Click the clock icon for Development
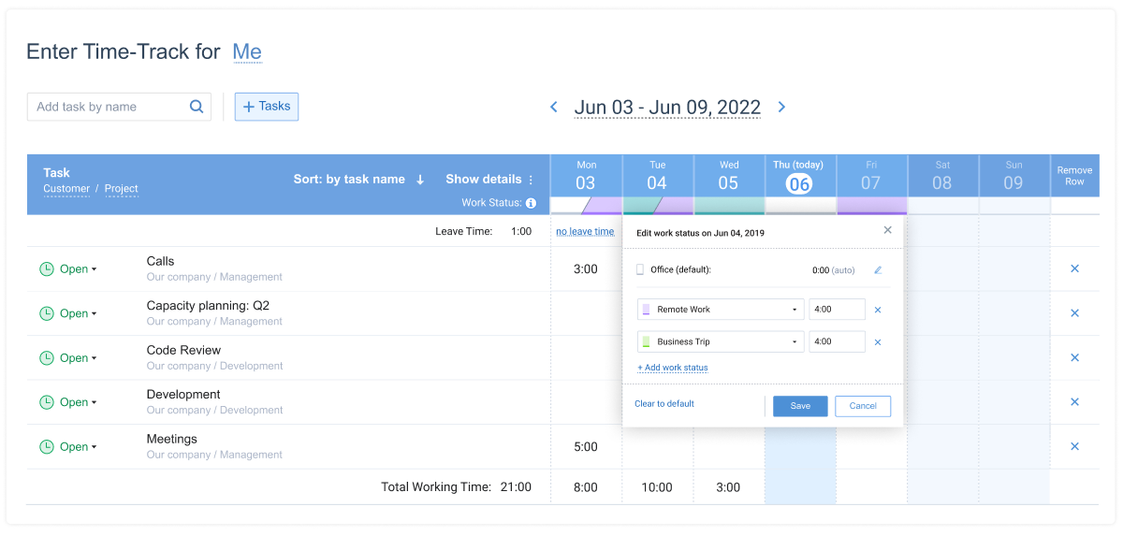The image size is (1123, 536). pyautogui.click(x=47, y=402)
